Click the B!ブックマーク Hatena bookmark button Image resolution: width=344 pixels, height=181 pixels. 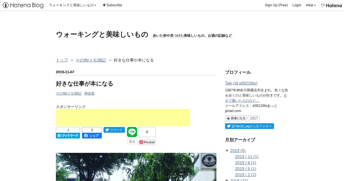68,136
